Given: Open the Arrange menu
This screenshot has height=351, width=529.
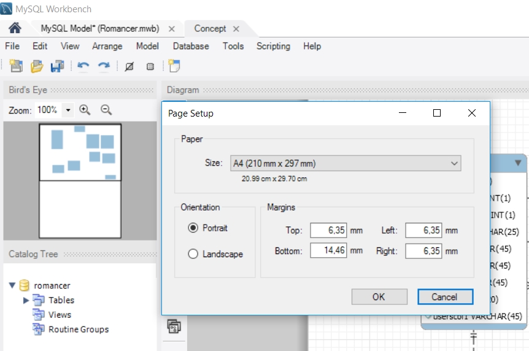Looking at the screenshot, I should point(107,46).
